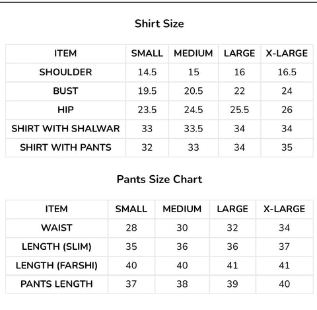Click the BUST row label
The image size is (317, 310).
click(65, 91)
